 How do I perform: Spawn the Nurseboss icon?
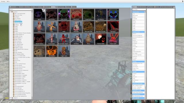pos(76,39)
